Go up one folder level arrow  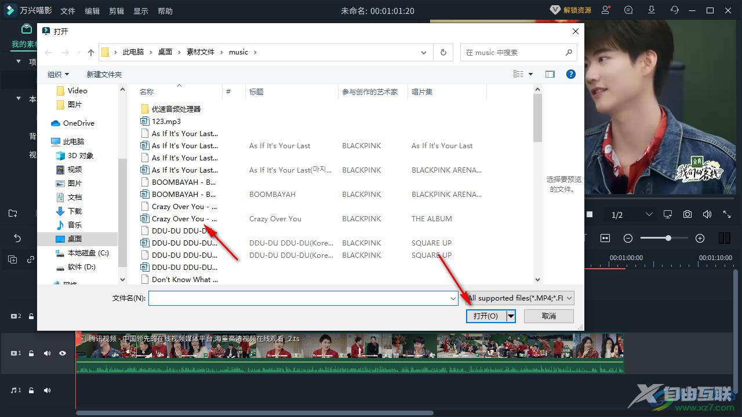click(x=91, y=52)
